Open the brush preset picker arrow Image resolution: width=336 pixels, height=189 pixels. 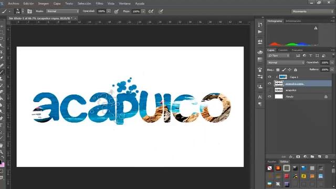coord(23,12)
